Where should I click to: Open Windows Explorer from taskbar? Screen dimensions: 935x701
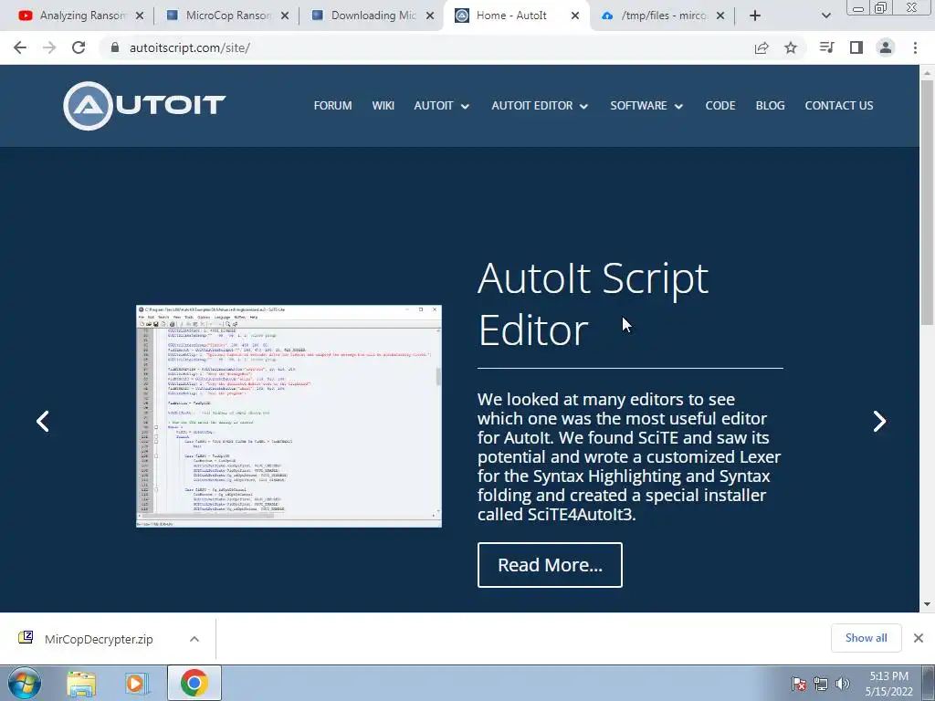pos(81,683)
